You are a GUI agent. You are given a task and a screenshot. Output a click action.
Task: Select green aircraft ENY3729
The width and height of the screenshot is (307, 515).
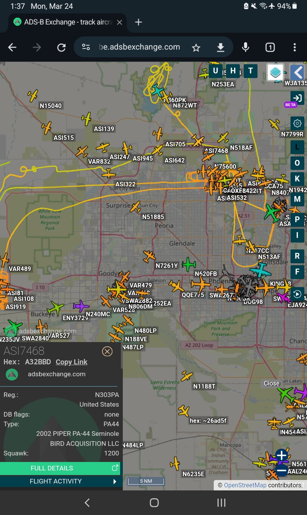(56, 308)
